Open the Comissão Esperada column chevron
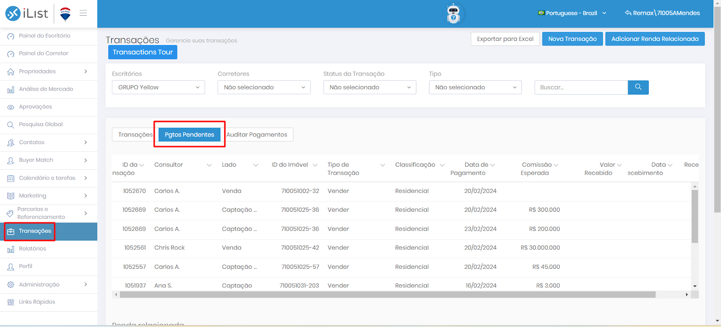Screen dimensions: 721x327 point(556,165)
